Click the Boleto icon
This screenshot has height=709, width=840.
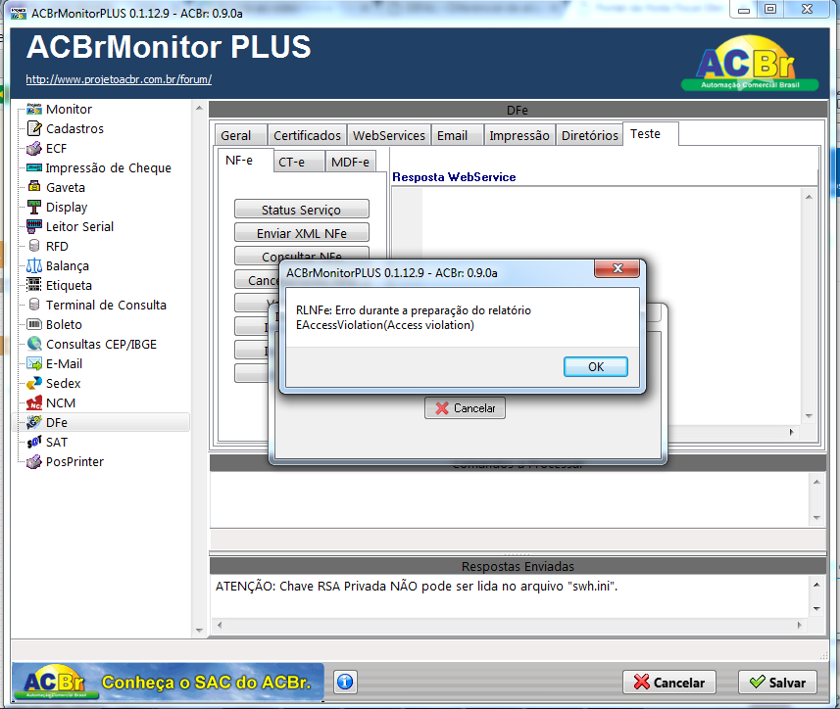(34, 324)
